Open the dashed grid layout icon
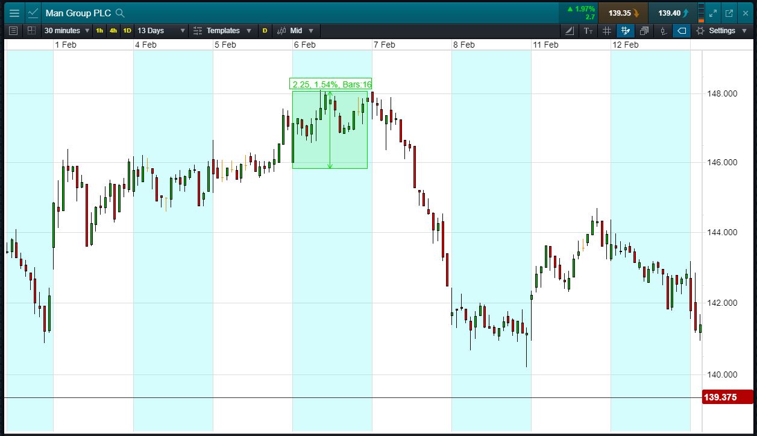Image resolution: width=757 pixels, height=436 pixels. point(31,31)
